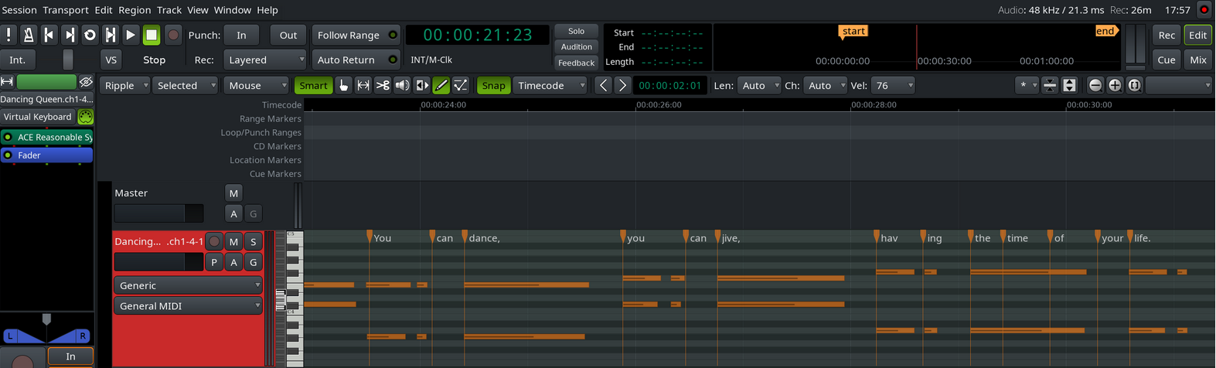This screenshot has height=368, width=1216.
Task: Select the Stretch/shrink tool icon
Action: tap(422, 85)
